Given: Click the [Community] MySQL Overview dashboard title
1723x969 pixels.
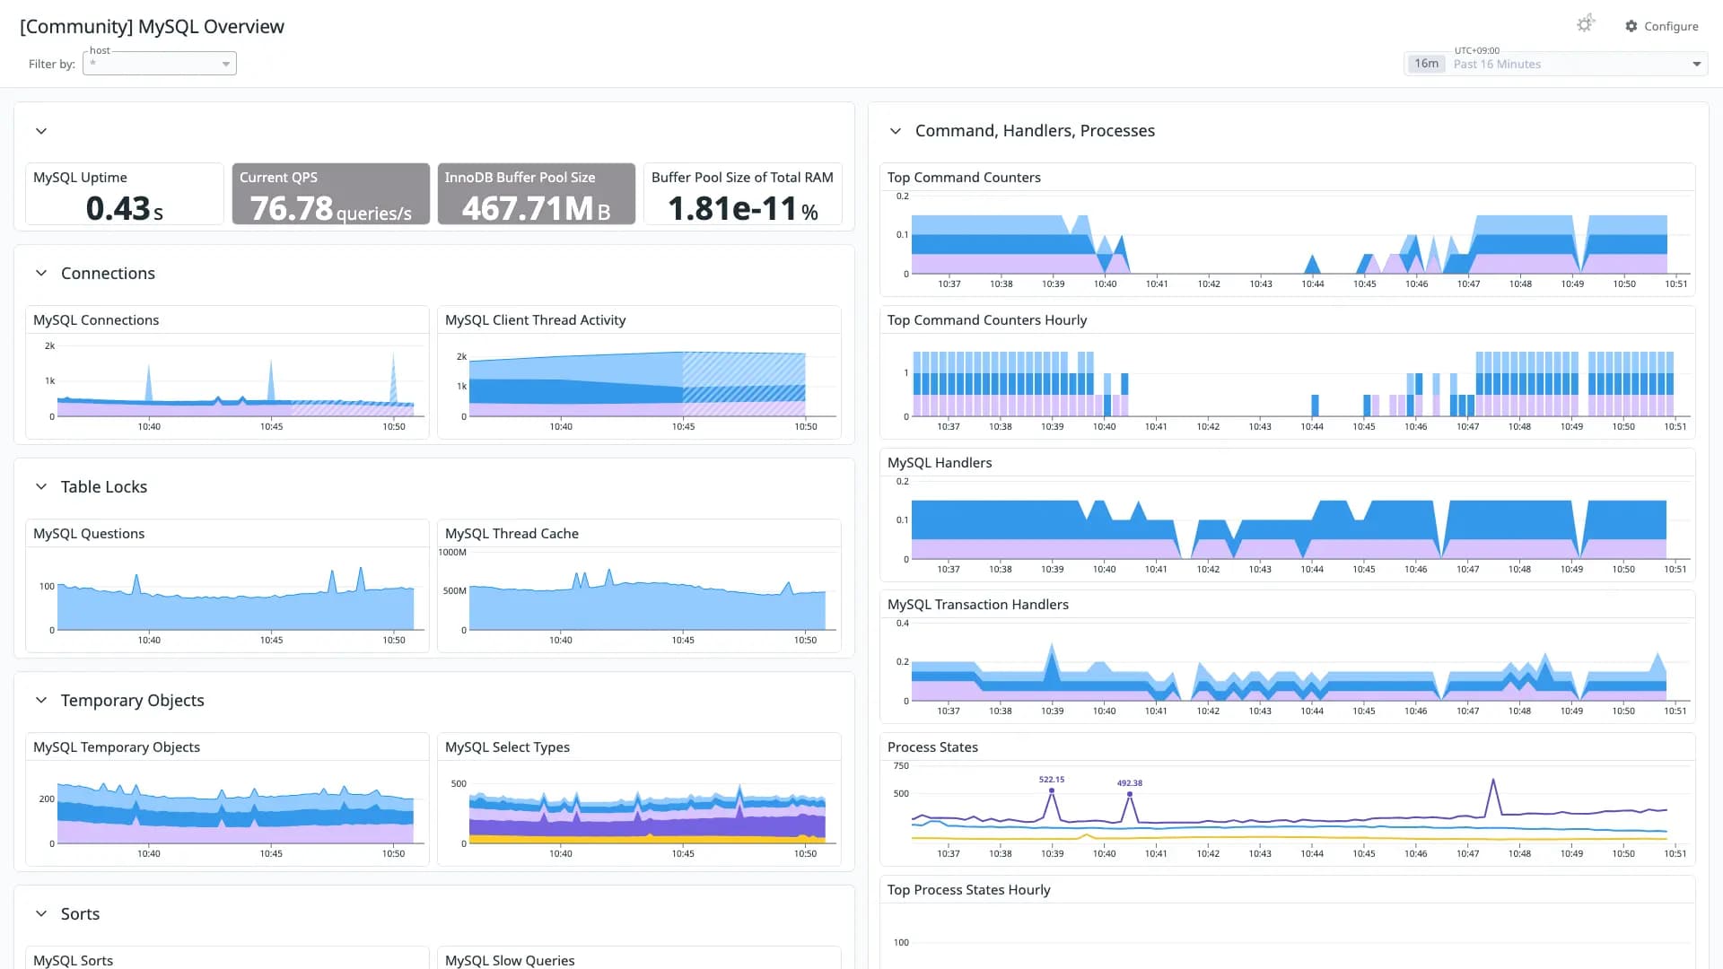Looking at the screenshot, I should [152, 27].
